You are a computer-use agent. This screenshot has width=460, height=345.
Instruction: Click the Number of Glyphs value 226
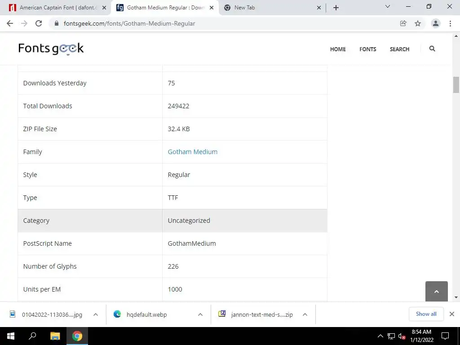click(x=173, y=266)
